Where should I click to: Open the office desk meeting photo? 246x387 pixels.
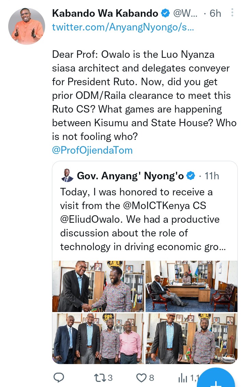[x=191, y=286]
